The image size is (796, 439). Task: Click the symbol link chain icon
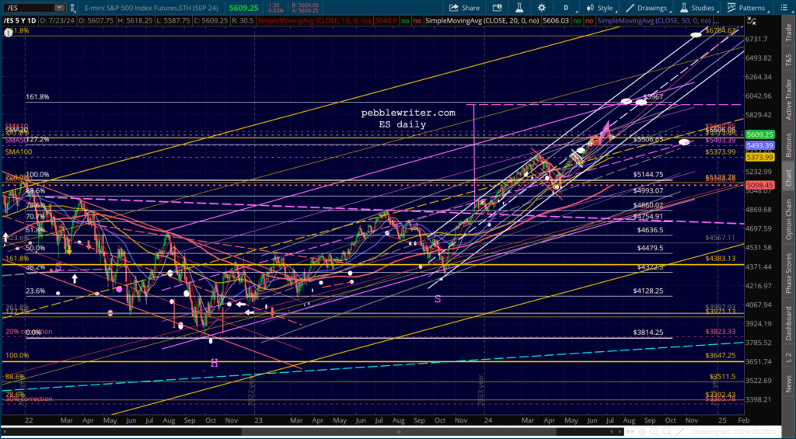pos(72,8)
